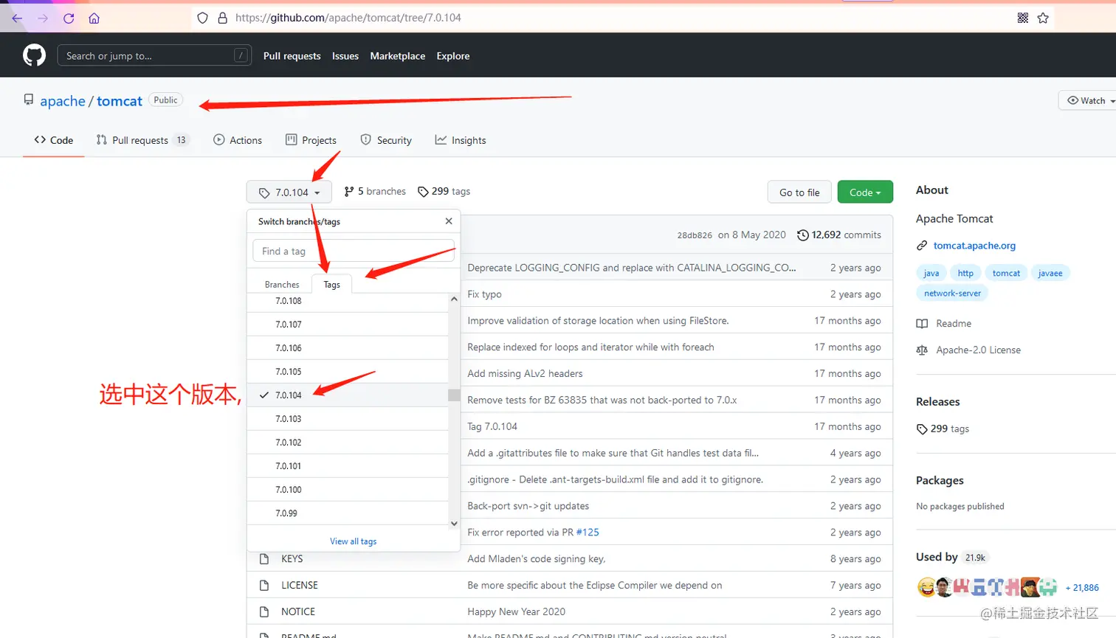
Task: Open the 7.0.104 branch/tag selector dropdown
Action: (x=289, y=193)
